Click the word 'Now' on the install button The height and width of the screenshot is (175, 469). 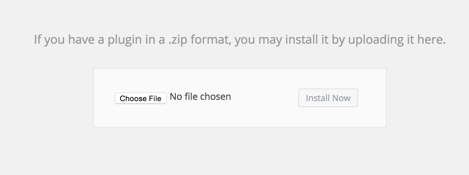tap(340, 98)
